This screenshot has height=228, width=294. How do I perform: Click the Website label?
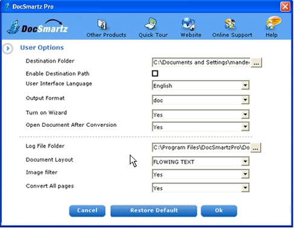click(x=191, y=35)
